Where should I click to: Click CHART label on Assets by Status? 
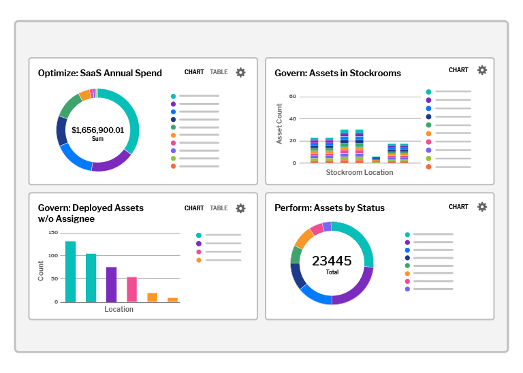[458, 207]
